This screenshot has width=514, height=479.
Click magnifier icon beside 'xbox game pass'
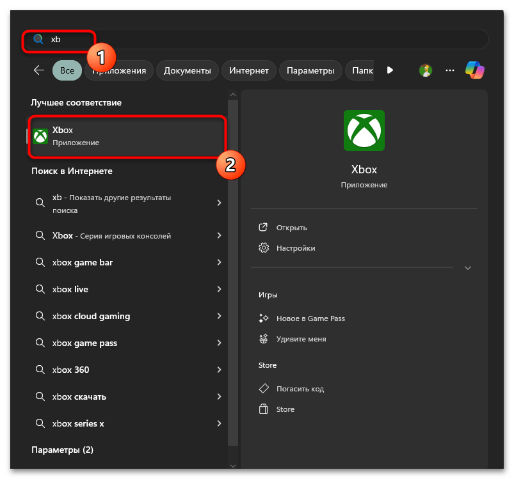click(40, 343)
